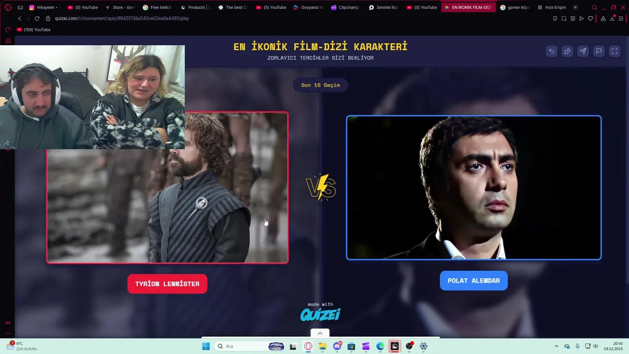Open the profile account icon
The width and height of the screenshot is (629, 354).
(603, 18)
